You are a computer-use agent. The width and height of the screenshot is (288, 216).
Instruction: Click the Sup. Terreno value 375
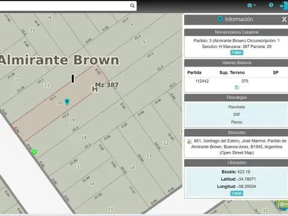tap(245, 81)
